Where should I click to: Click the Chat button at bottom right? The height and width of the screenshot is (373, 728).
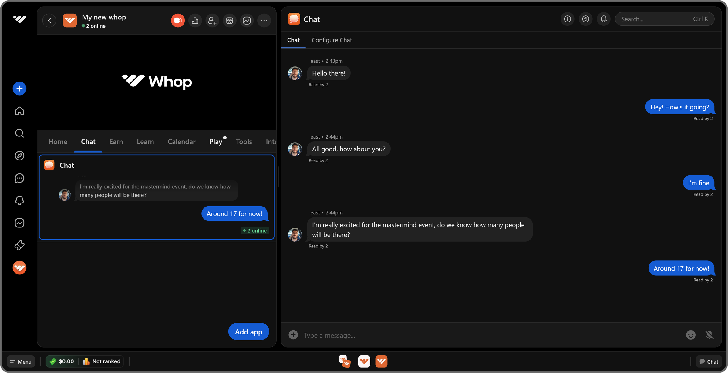[709, 361]
